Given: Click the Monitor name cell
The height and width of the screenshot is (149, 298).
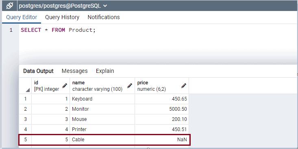Looking at the screenshot, I should click(102, 109).
